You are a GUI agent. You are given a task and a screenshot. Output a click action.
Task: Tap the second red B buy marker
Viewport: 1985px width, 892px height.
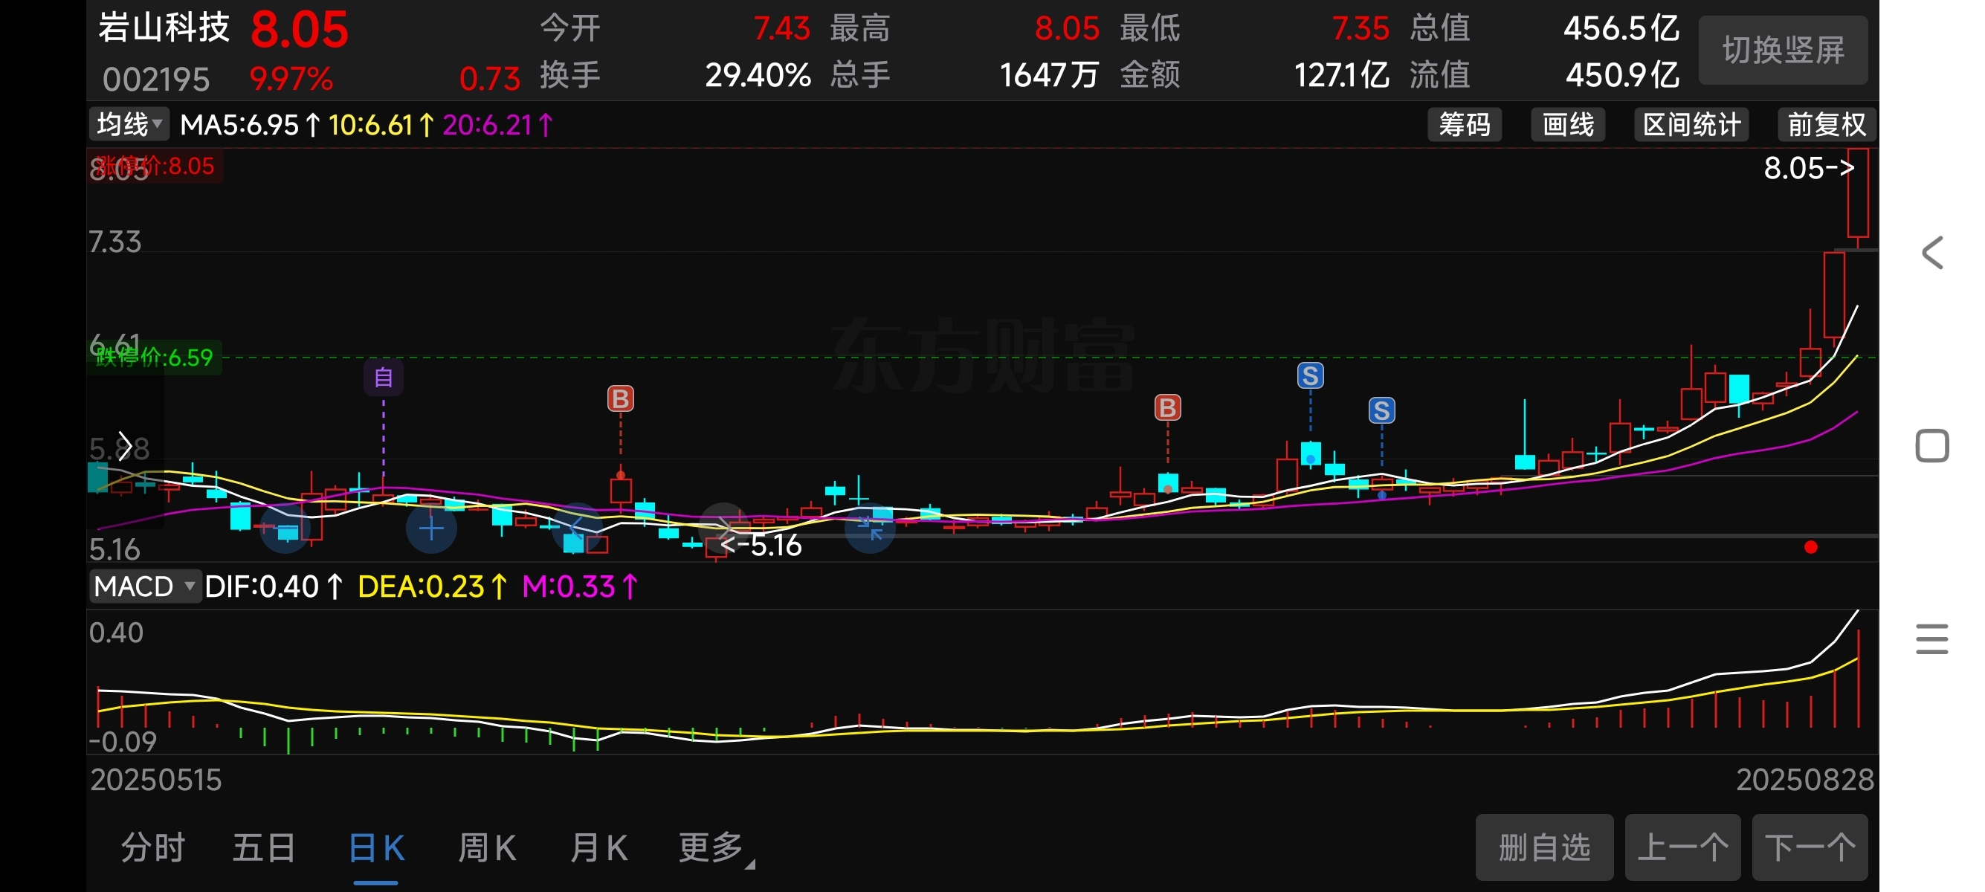(1167, 407)
